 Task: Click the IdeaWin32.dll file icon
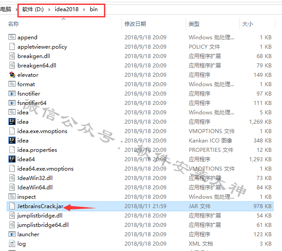click(12, 178)
